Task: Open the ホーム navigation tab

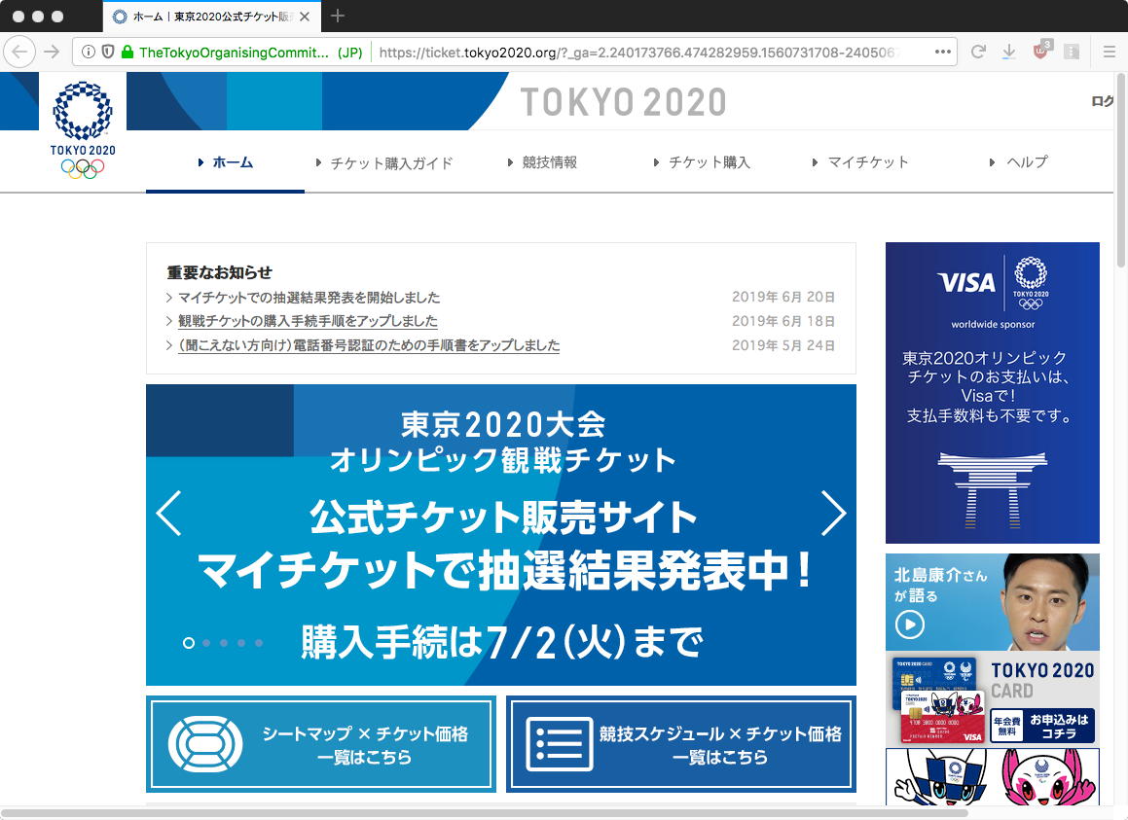Action: [x=225, y=162]
